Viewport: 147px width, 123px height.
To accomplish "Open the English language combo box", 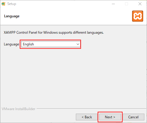I will point(51,44).
